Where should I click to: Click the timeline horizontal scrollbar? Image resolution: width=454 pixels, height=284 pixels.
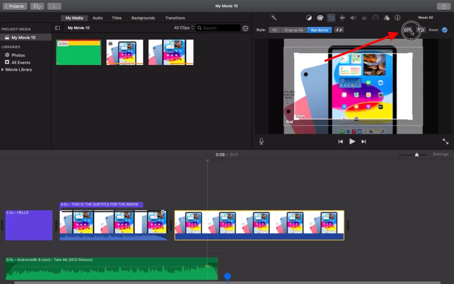(x=227, y=282)
